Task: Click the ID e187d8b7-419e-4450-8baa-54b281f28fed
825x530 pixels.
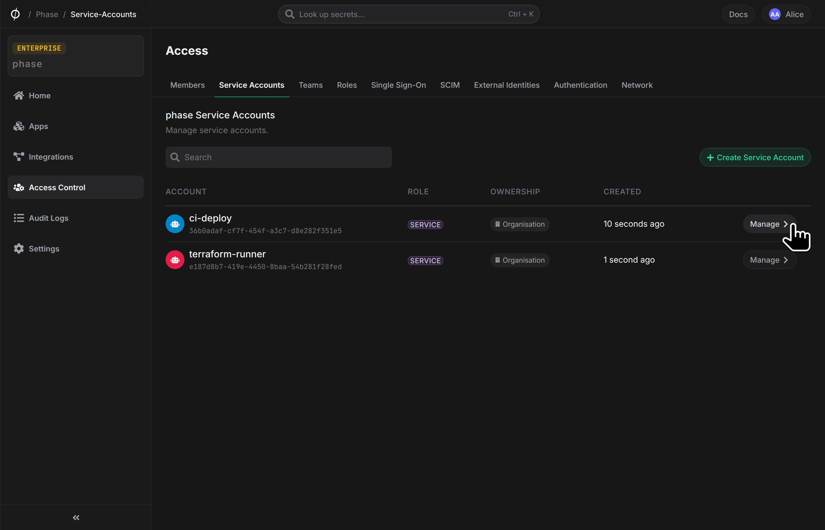Action: point(265,266)
